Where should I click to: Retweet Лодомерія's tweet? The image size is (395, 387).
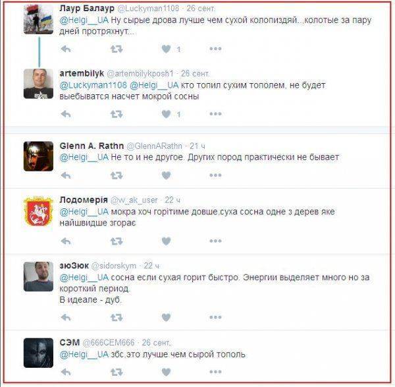117,241
